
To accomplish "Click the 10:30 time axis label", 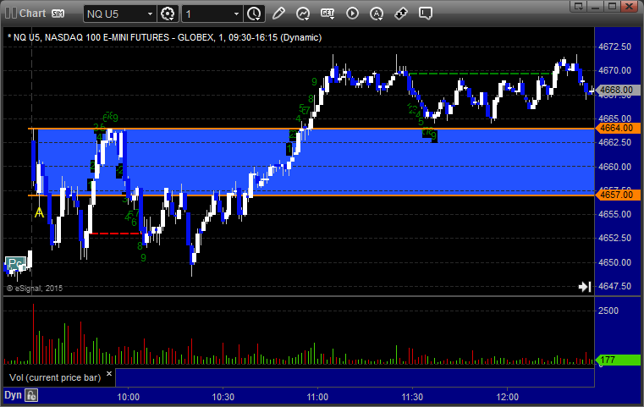I will [x=223, y=397].
